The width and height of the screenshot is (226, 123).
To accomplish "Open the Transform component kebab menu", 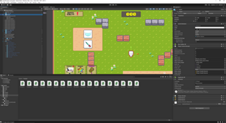I will [x=225, y=16].
